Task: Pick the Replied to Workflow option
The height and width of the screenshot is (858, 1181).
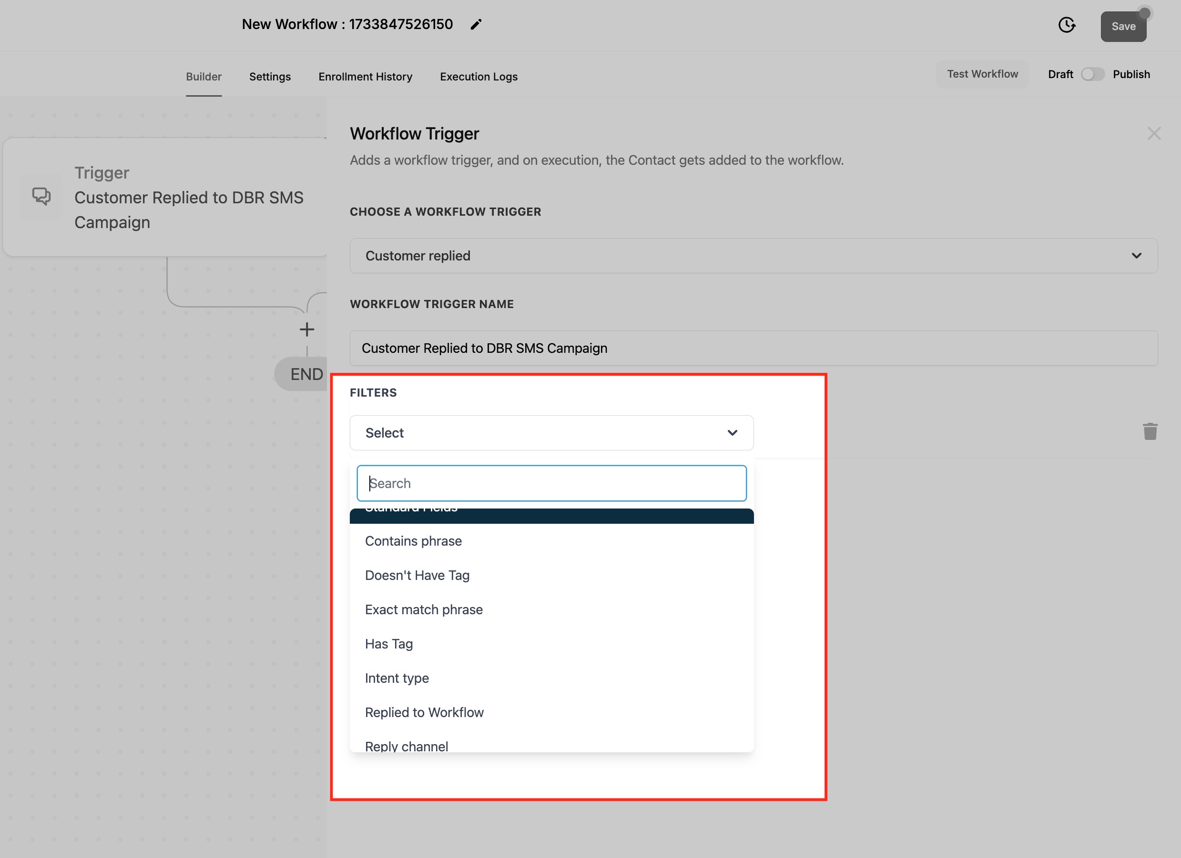Action: [424, 712]
